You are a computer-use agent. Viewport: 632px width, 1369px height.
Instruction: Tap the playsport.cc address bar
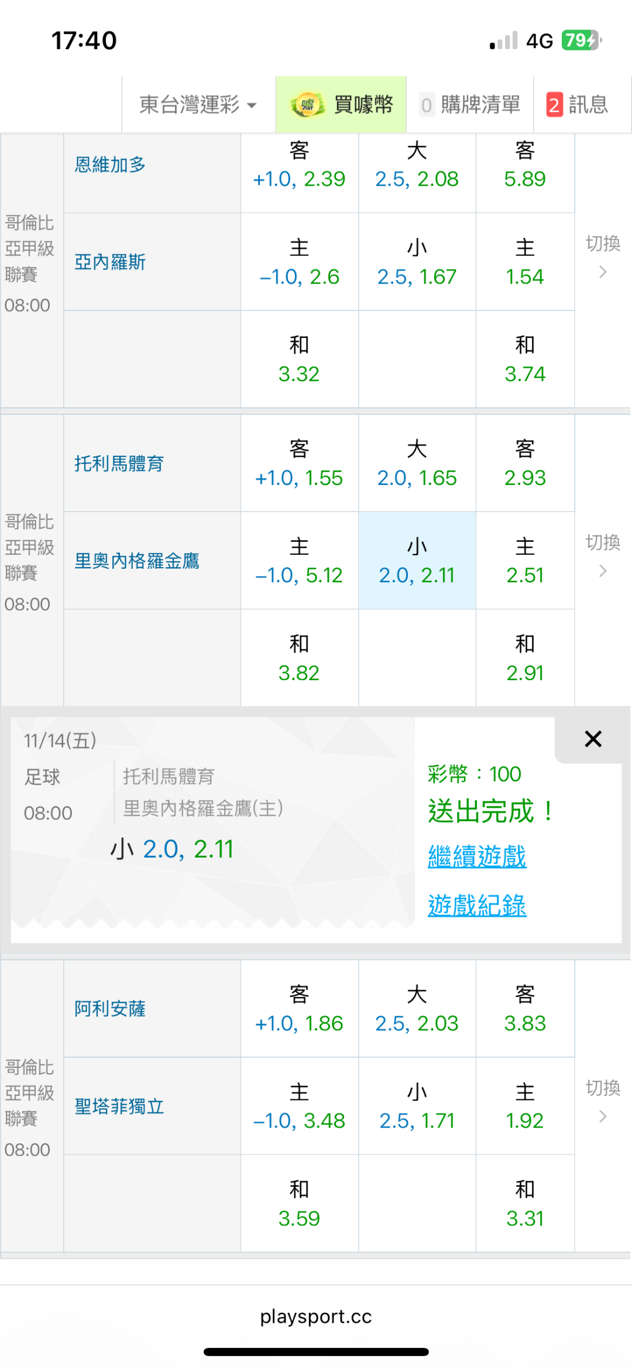pyautogui.click(x=316, y=1317)
